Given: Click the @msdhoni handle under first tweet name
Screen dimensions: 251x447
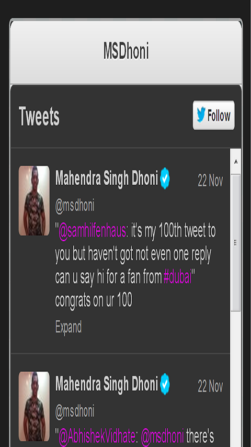Looking at the screenshot, I should pos(75,206).
